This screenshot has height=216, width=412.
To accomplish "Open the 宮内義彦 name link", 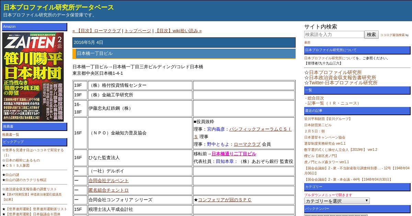I will pos(216,129).
